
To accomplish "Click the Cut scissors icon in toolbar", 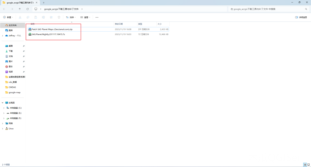I will (20, 18).
